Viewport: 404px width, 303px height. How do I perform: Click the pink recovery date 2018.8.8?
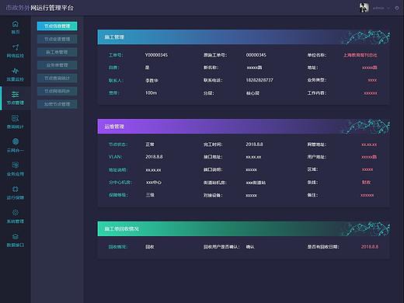370,246
